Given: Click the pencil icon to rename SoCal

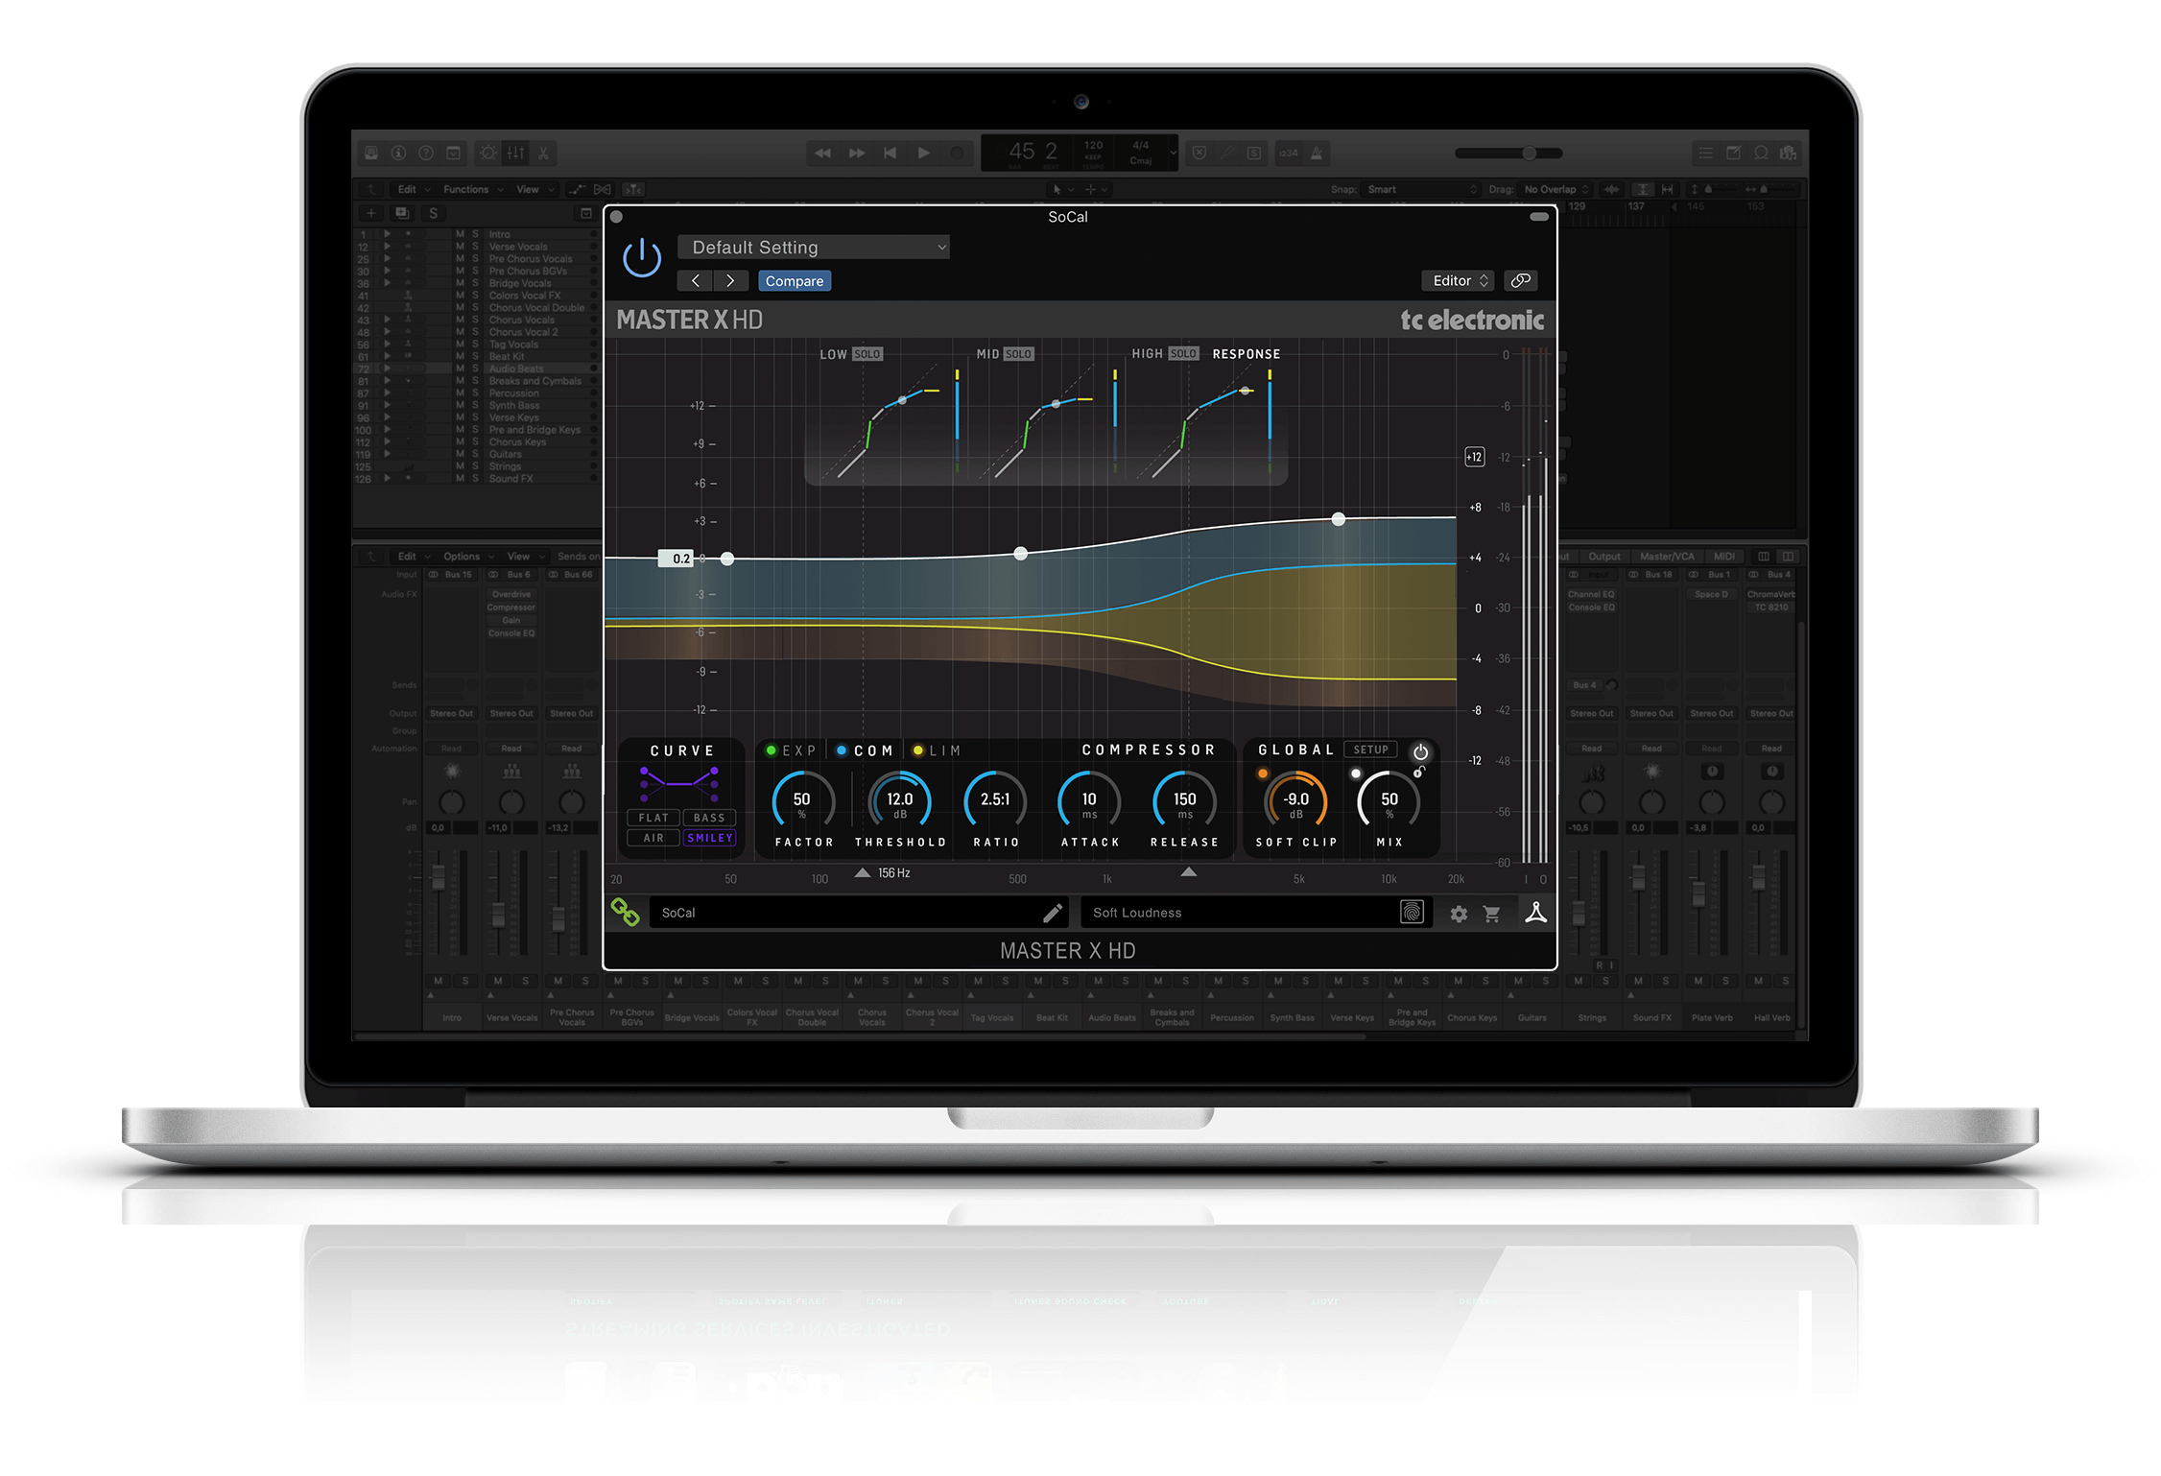Looking at the screenshot, I should pyautogui.click(x=1052, y=912).
